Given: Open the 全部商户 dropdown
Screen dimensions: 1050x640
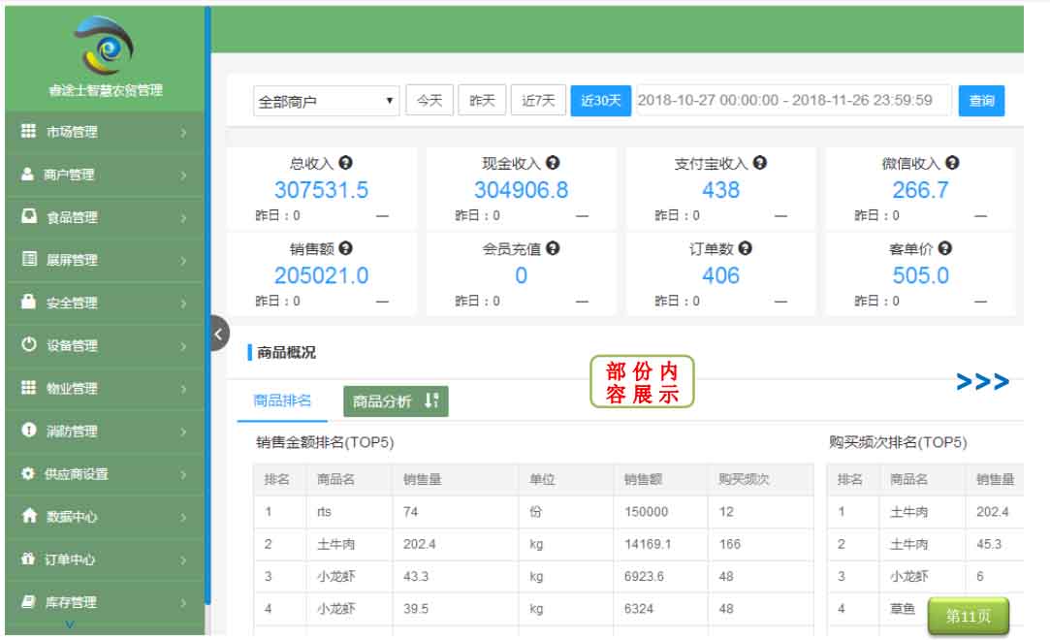Looking at the screenshot, I should [x=325, y=100].
